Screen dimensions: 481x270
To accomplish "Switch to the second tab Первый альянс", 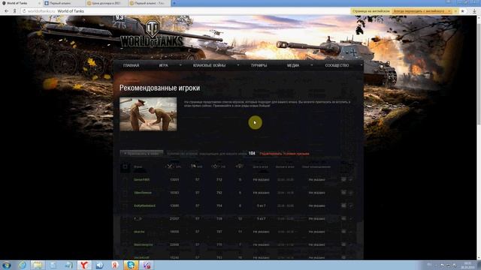I will pyautogui.click(x=63, y=3).
